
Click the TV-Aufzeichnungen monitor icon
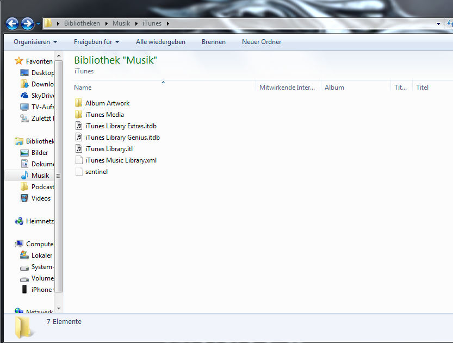point(24,107)
